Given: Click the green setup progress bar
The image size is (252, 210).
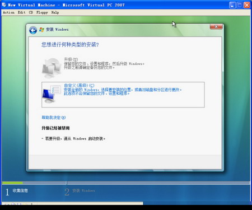Looking at the screenshot, I should (12, 183).
